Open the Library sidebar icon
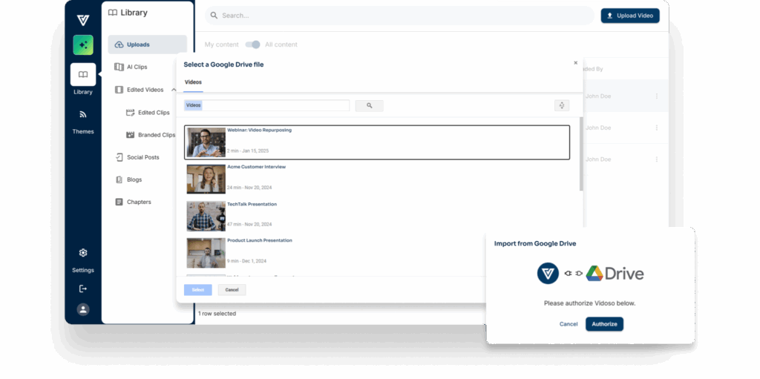The image size is (760, 379). (x=83, y=75)
